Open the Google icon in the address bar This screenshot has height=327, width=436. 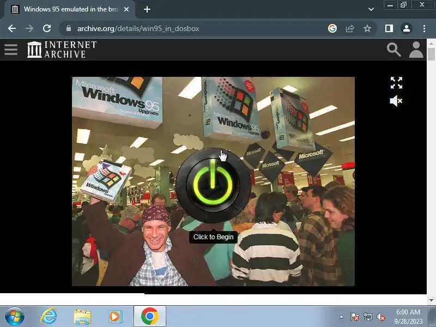click(332, 28)
